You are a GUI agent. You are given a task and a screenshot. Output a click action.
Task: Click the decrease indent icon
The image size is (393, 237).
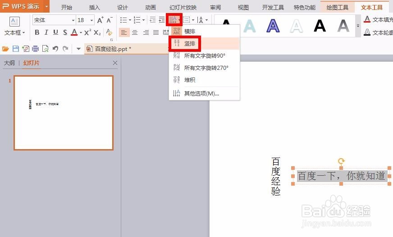(x=152, y=20)
